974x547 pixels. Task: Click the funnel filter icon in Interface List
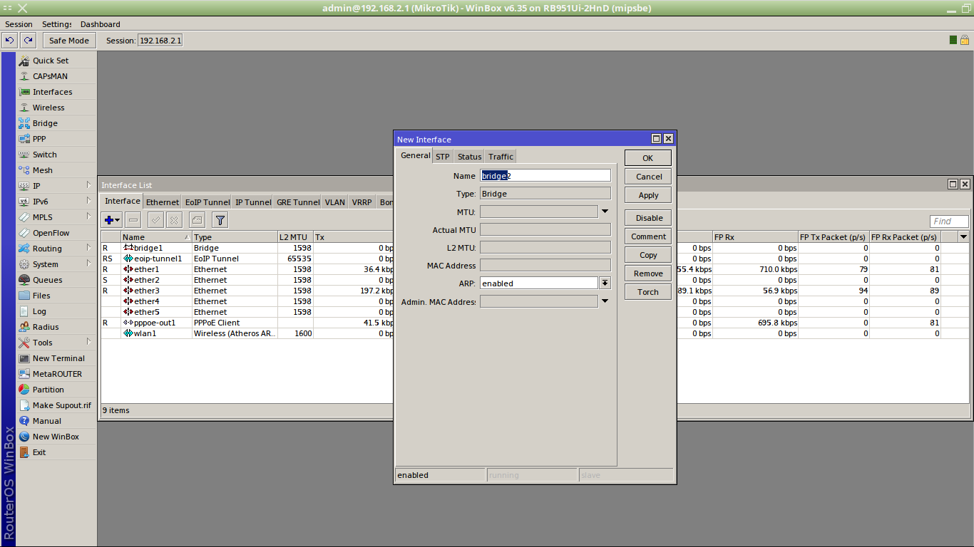coord(220,220)
